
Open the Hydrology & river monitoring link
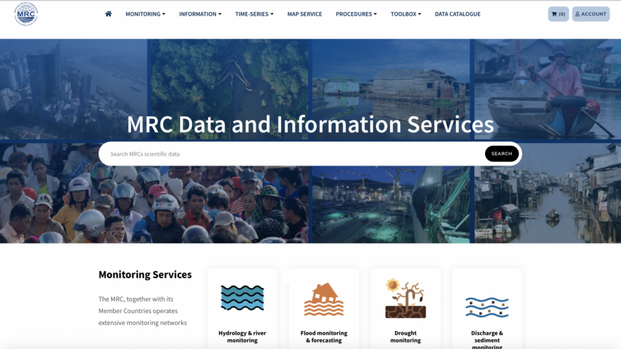pyautogui.click(x=242, y=337)
